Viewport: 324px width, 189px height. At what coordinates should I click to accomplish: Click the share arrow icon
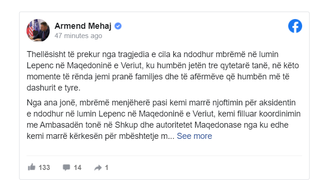(x=98, y=167)
